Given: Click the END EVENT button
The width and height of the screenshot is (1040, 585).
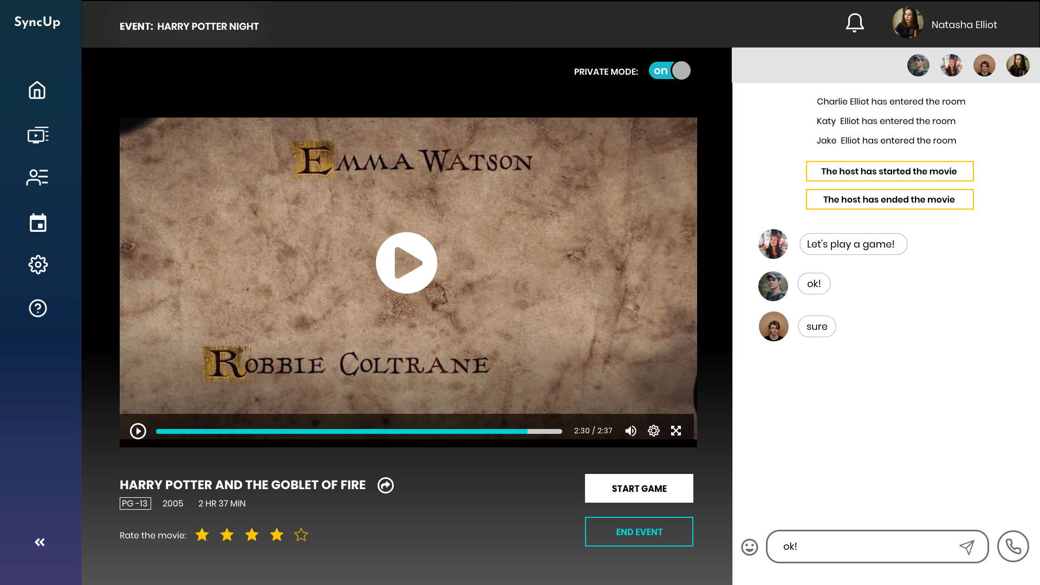Looking at the screenshot, I should click(639, 532).
